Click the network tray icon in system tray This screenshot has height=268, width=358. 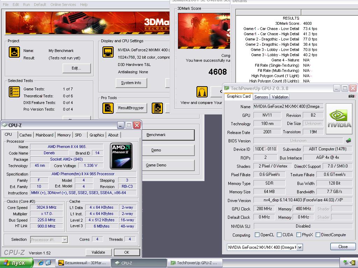click(x=346, y=263)
